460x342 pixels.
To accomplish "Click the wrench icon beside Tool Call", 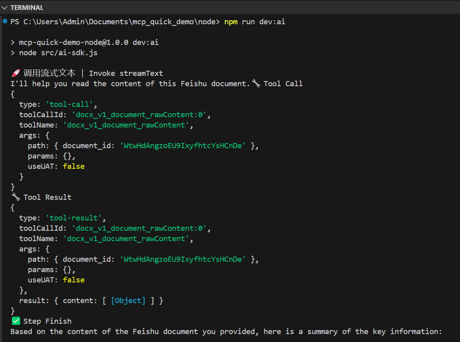I will [x=256, y=83].
